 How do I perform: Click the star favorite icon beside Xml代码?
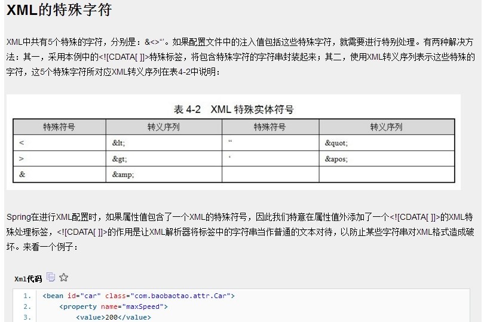(63, 277)
